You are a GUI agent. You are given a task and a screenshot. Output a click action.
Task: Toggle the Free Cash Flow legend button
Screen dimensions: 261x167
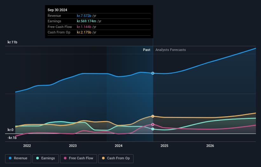[x=79, y=158]
